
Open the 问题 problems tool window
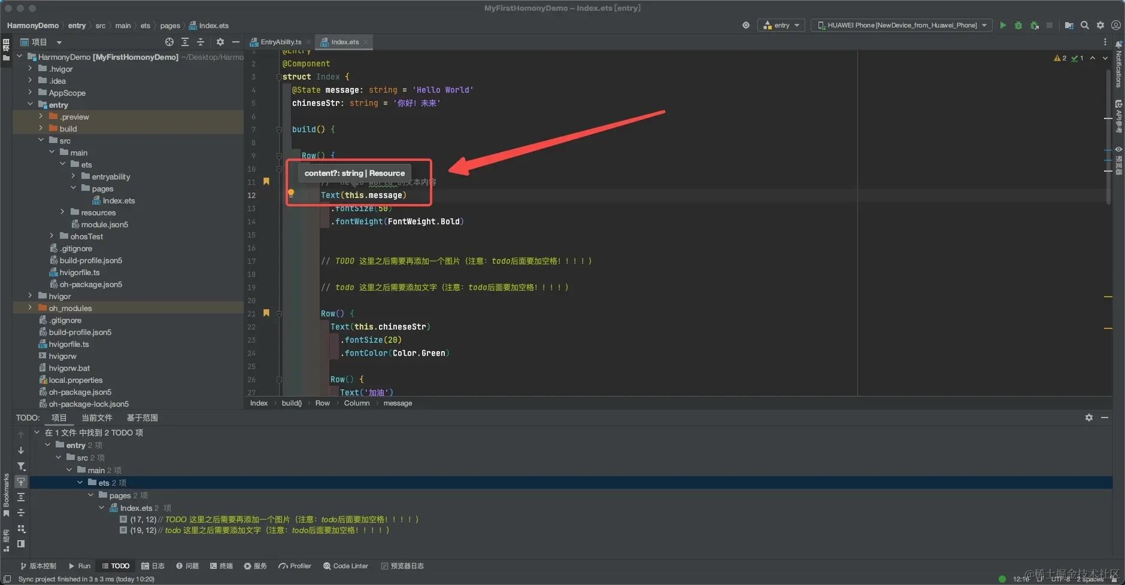187,566
